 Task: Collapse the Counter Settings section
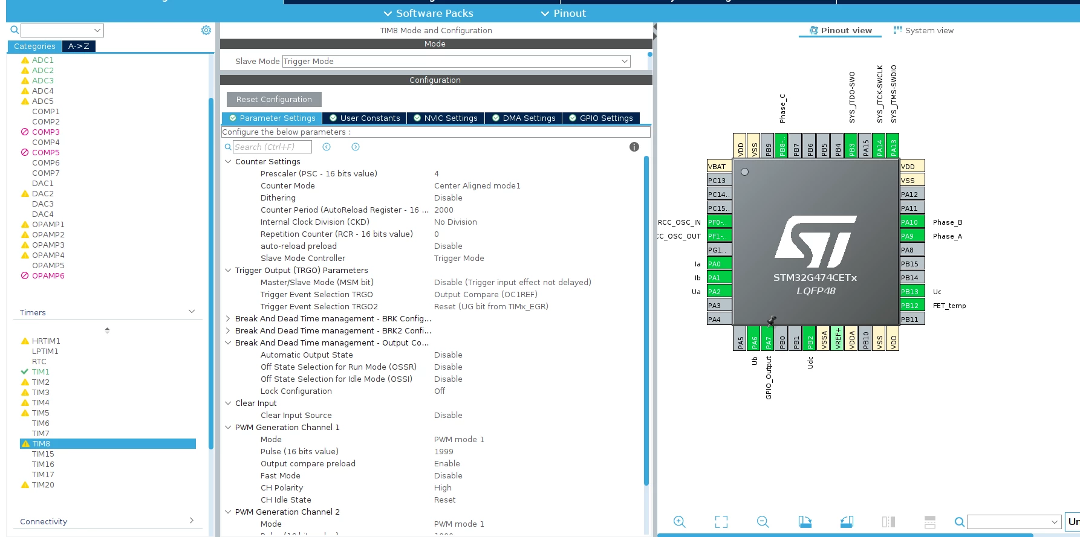click(228, 161)
